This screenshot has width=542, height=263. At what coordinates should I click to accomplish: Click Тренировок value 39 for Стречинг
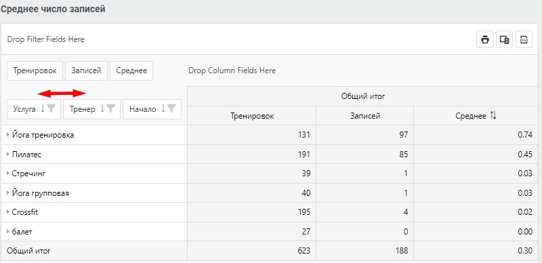306,174
